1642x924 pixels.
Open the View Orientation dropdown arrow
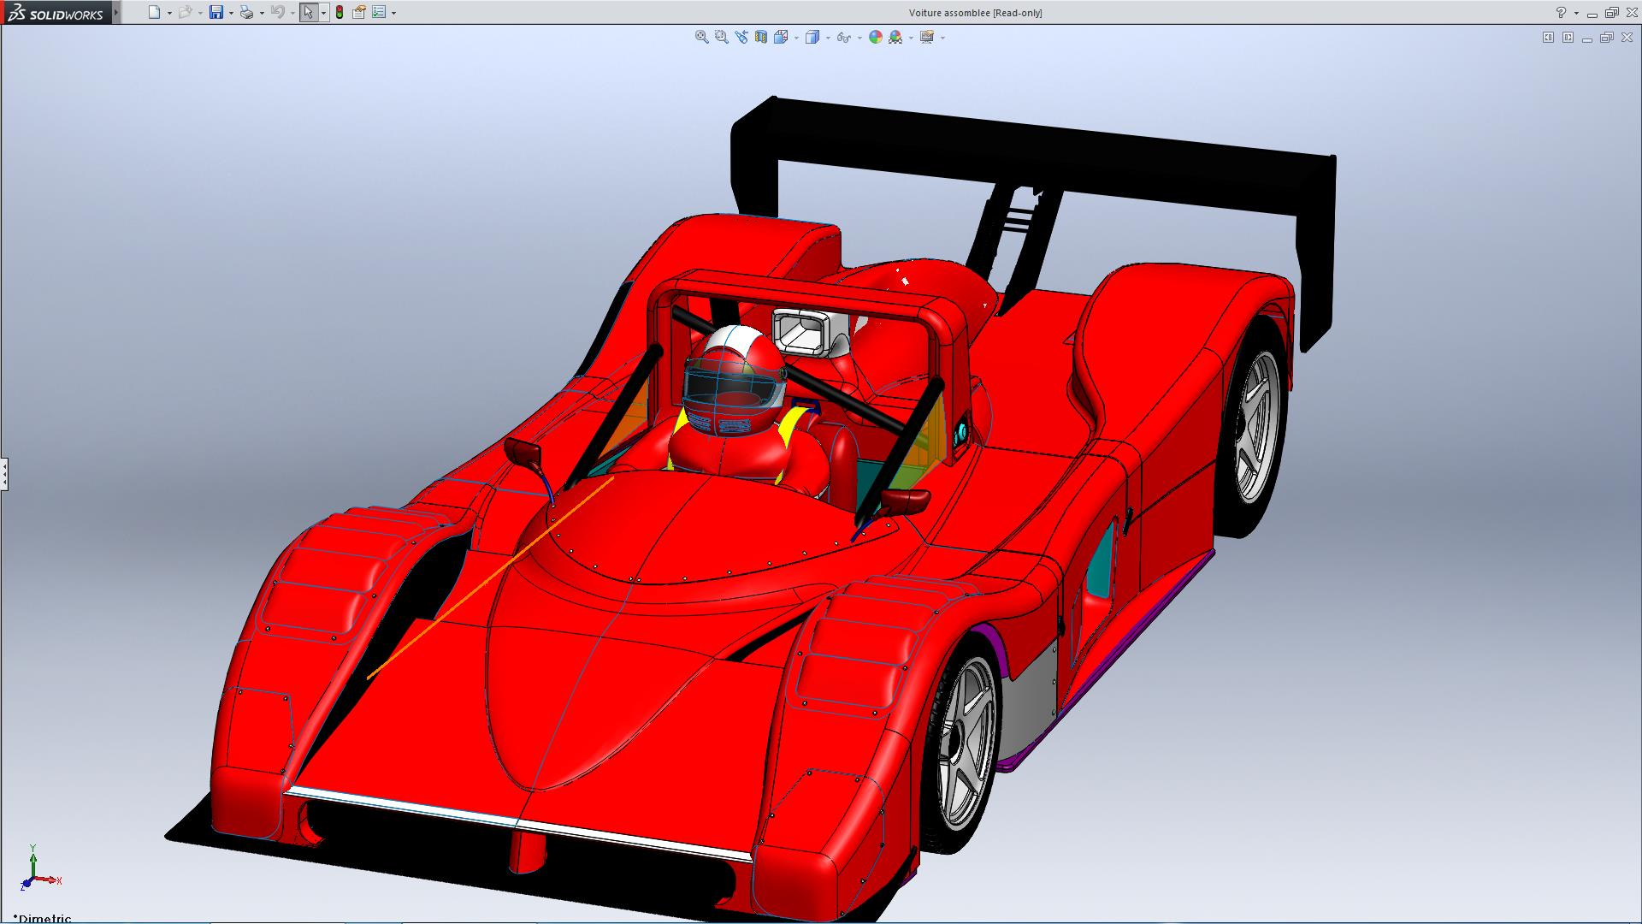pyautogui.click(x=796, y=38)
